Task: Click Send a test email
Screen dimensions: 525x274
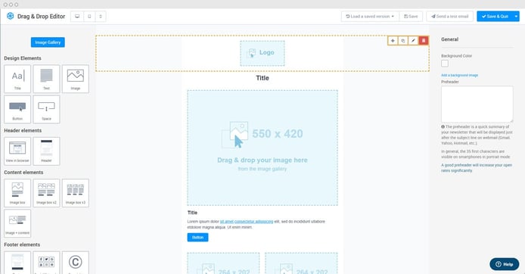Action: (x=449, y=17)
